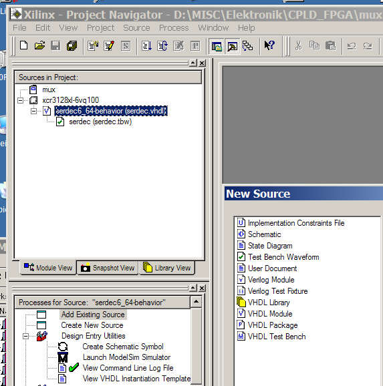
Task: Select Design Entry Utilities process
Action: point(94,336)
